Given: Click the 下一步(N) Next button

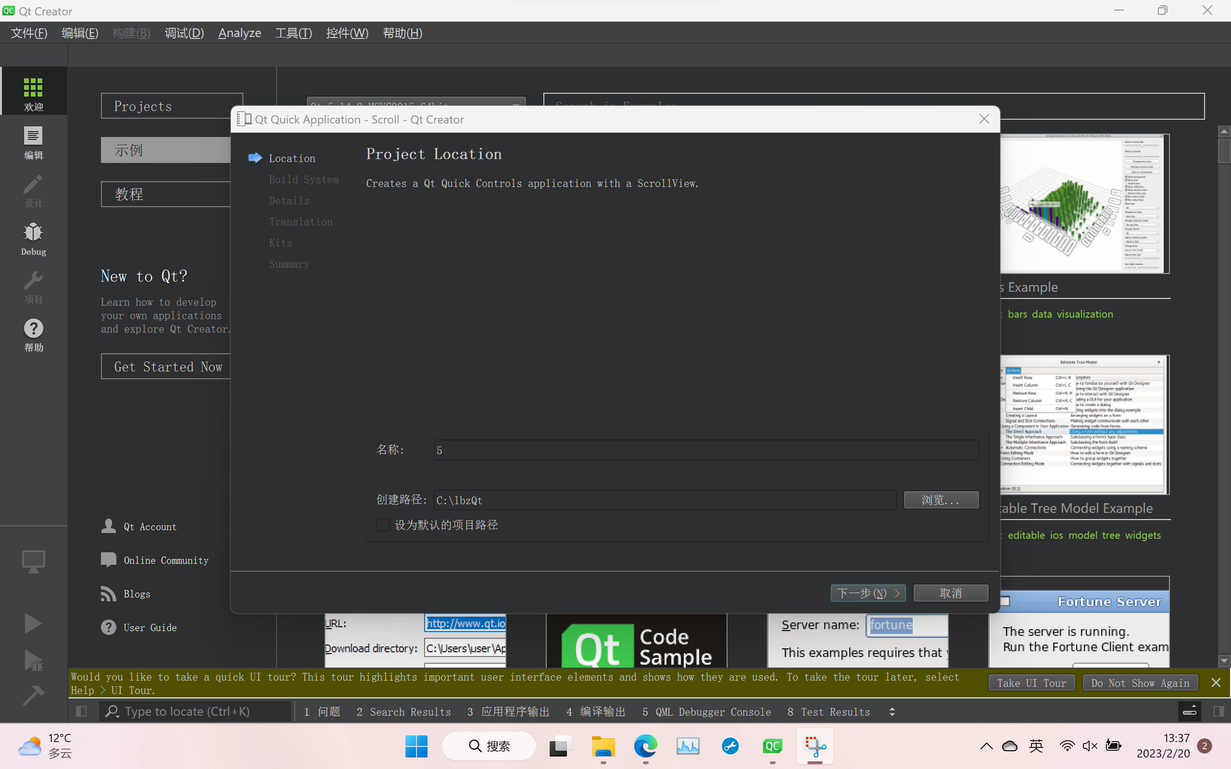Looking at the screenshot, I should coord(867,593).
